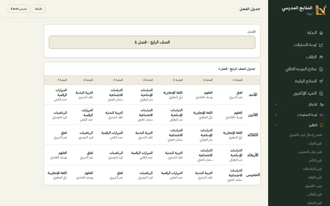Click the document icon beside نماذج الموجه الطلابي
Image resolution: width=330 pixels, height=206 pixels.
pos(321,69)
